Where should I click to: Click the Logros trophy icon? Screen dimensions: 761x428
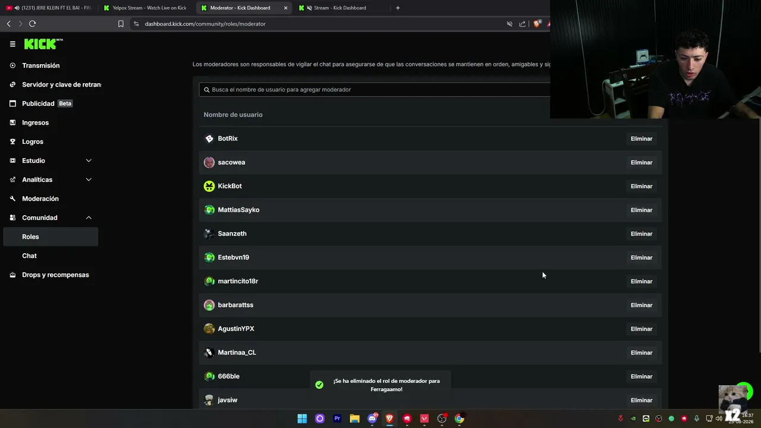(12, 141)
